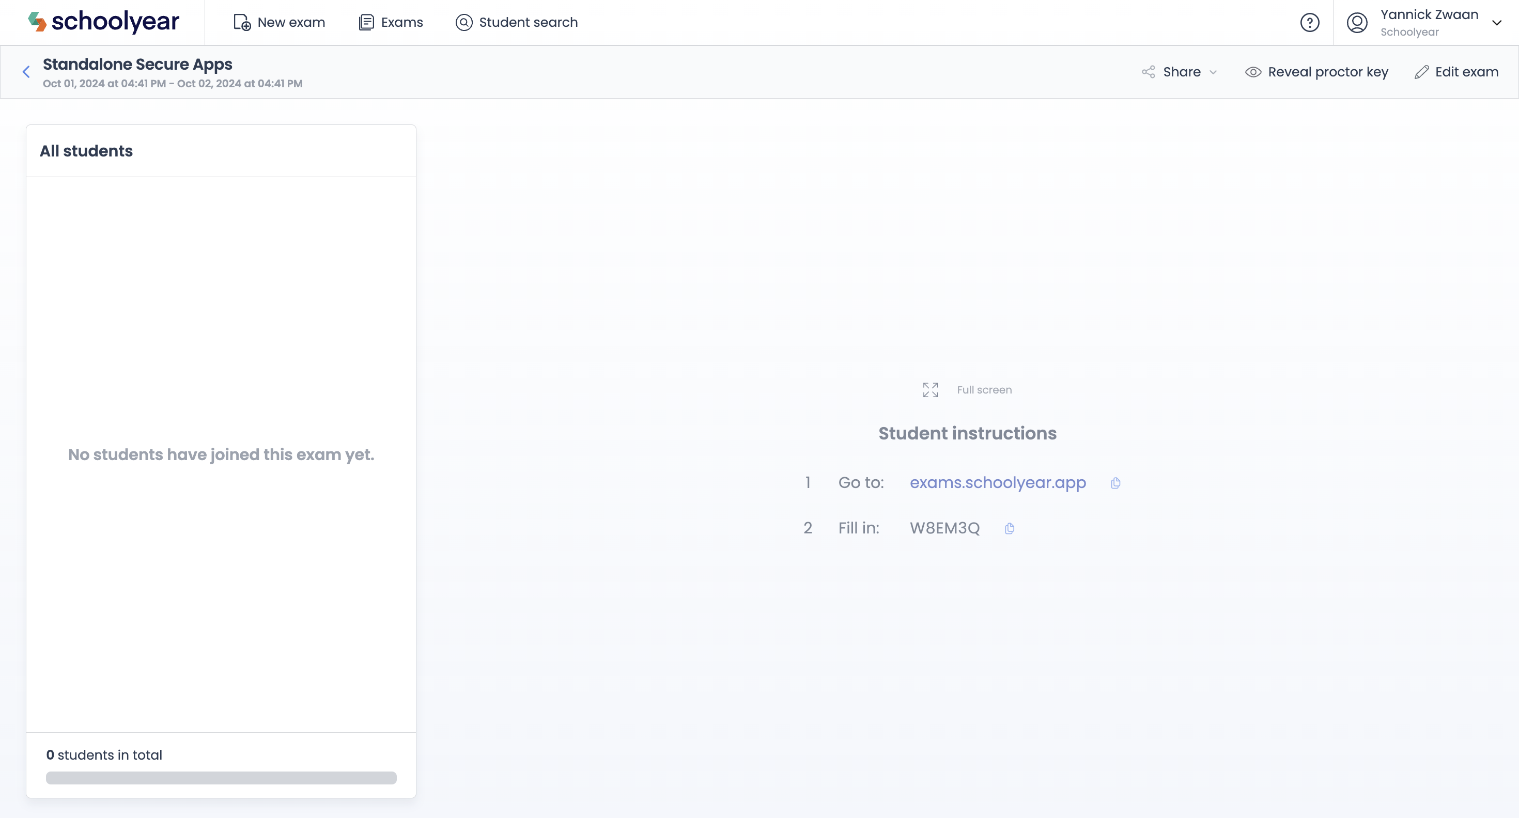Click the user avatar icon
Image resolution: width=1519 pixels, height=818 pixels.
tap(1357, 22)
